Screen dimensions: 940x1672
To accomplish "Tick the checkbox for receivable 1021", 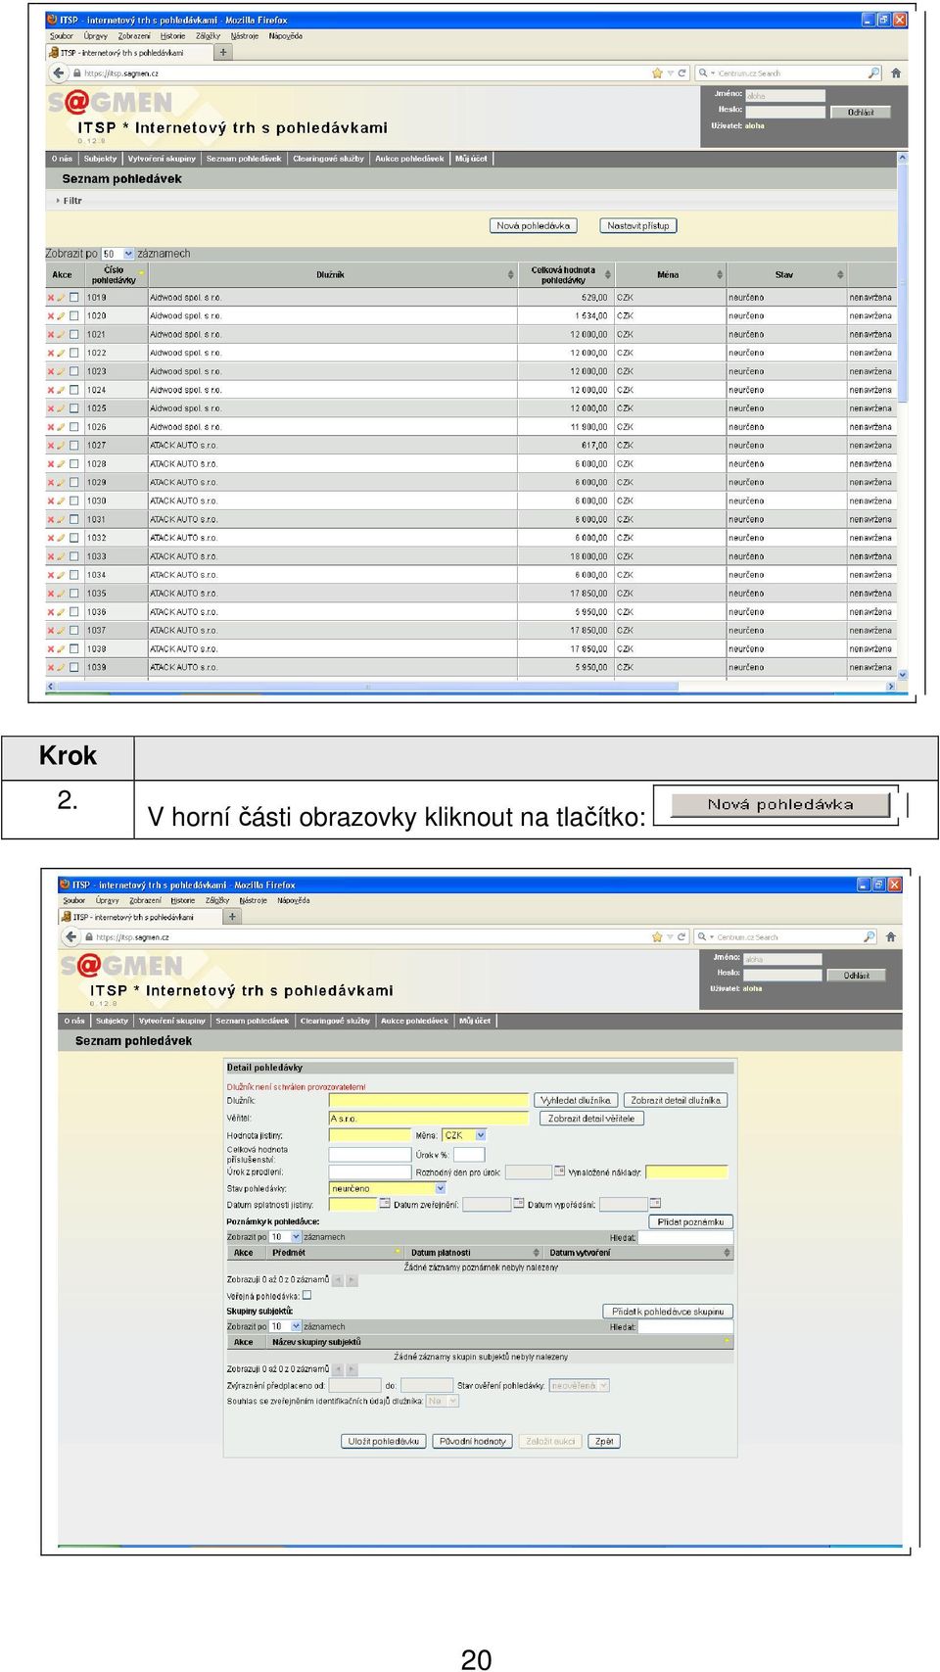I will click(x=74, y=335).
